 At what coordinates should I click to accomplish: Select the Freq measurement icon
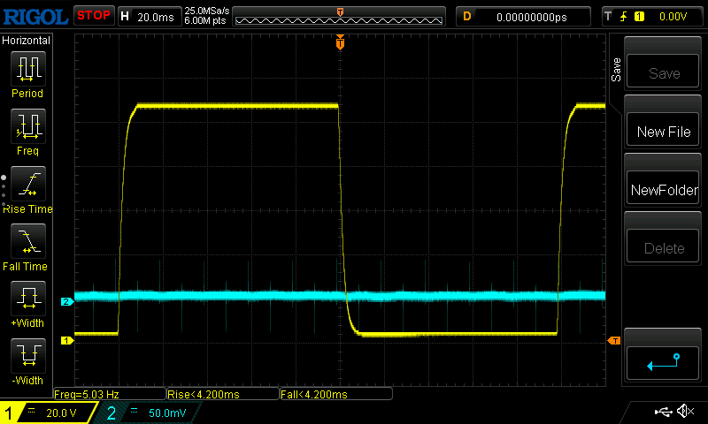[x=27, y=126]
